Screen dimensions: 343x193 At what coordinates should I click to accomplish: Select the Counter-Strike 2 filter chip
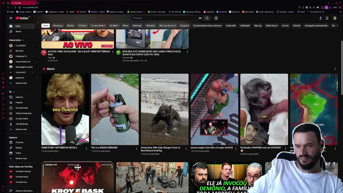point(98,25)
